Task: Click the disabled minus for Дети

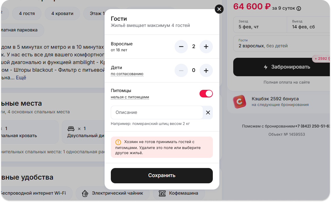Action: click(x=181, y=71)
